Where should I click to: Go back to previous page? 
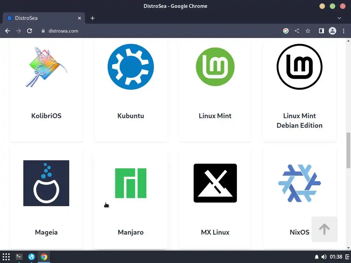point(8,31)
